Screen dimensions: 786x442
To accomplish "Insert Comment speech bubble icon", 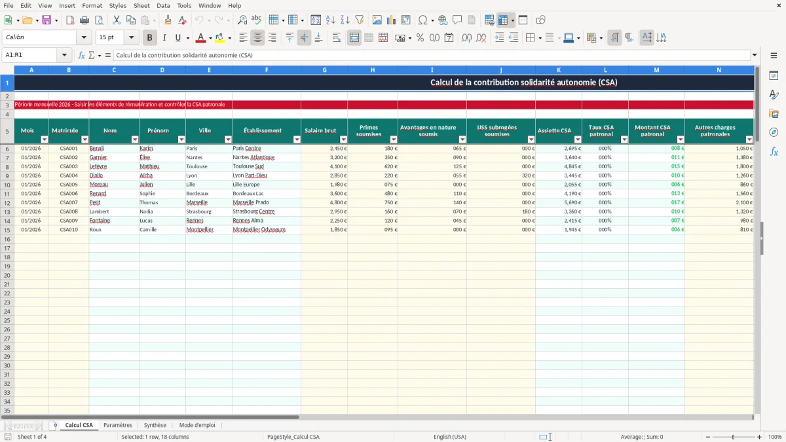I will tap(457, 20).
